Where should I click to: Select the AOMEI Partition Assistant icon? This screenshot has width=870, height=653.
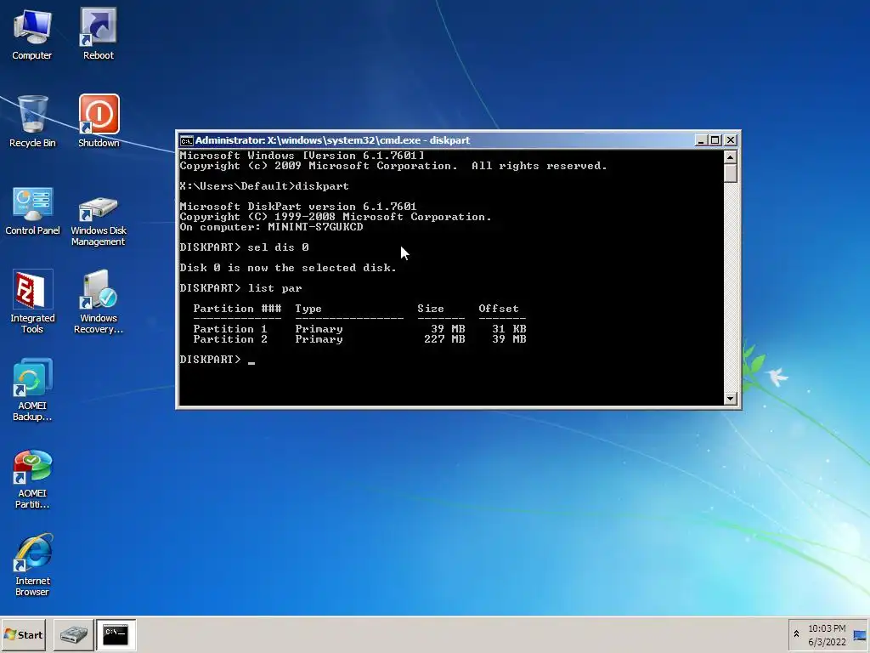pyautogui.click(x=32, y=479)
